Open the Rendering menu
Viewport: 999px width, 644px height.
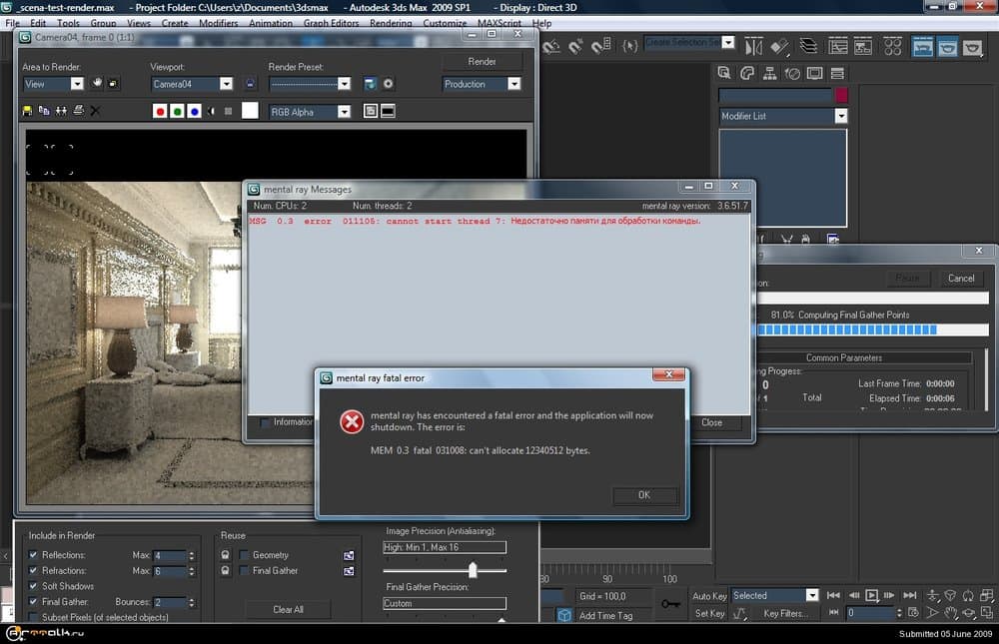(391, 23)
